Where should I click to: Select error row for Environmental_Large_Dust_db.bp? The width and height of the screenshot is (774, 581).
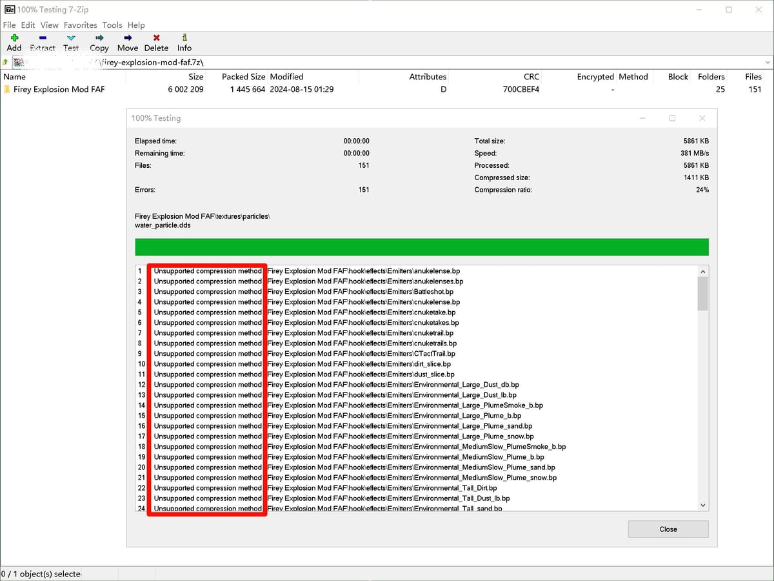pyautogui.click(x=416, y=385)
